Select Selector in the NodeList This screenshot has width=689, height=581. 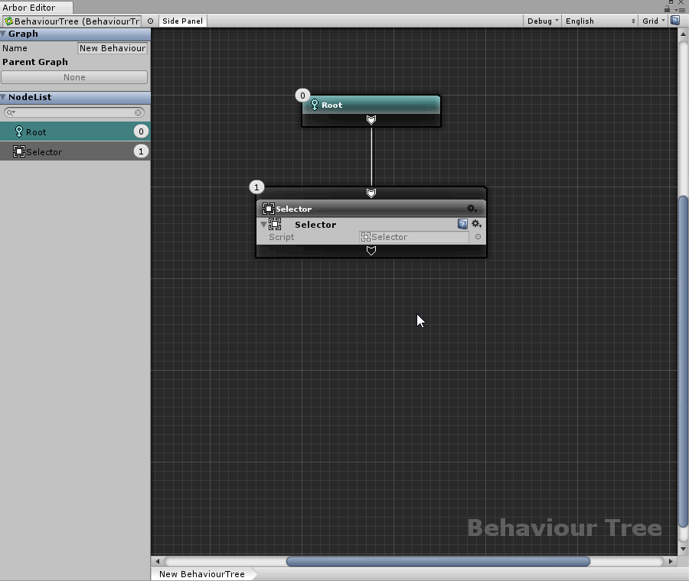pyautogui.click(x=74, y=151)
